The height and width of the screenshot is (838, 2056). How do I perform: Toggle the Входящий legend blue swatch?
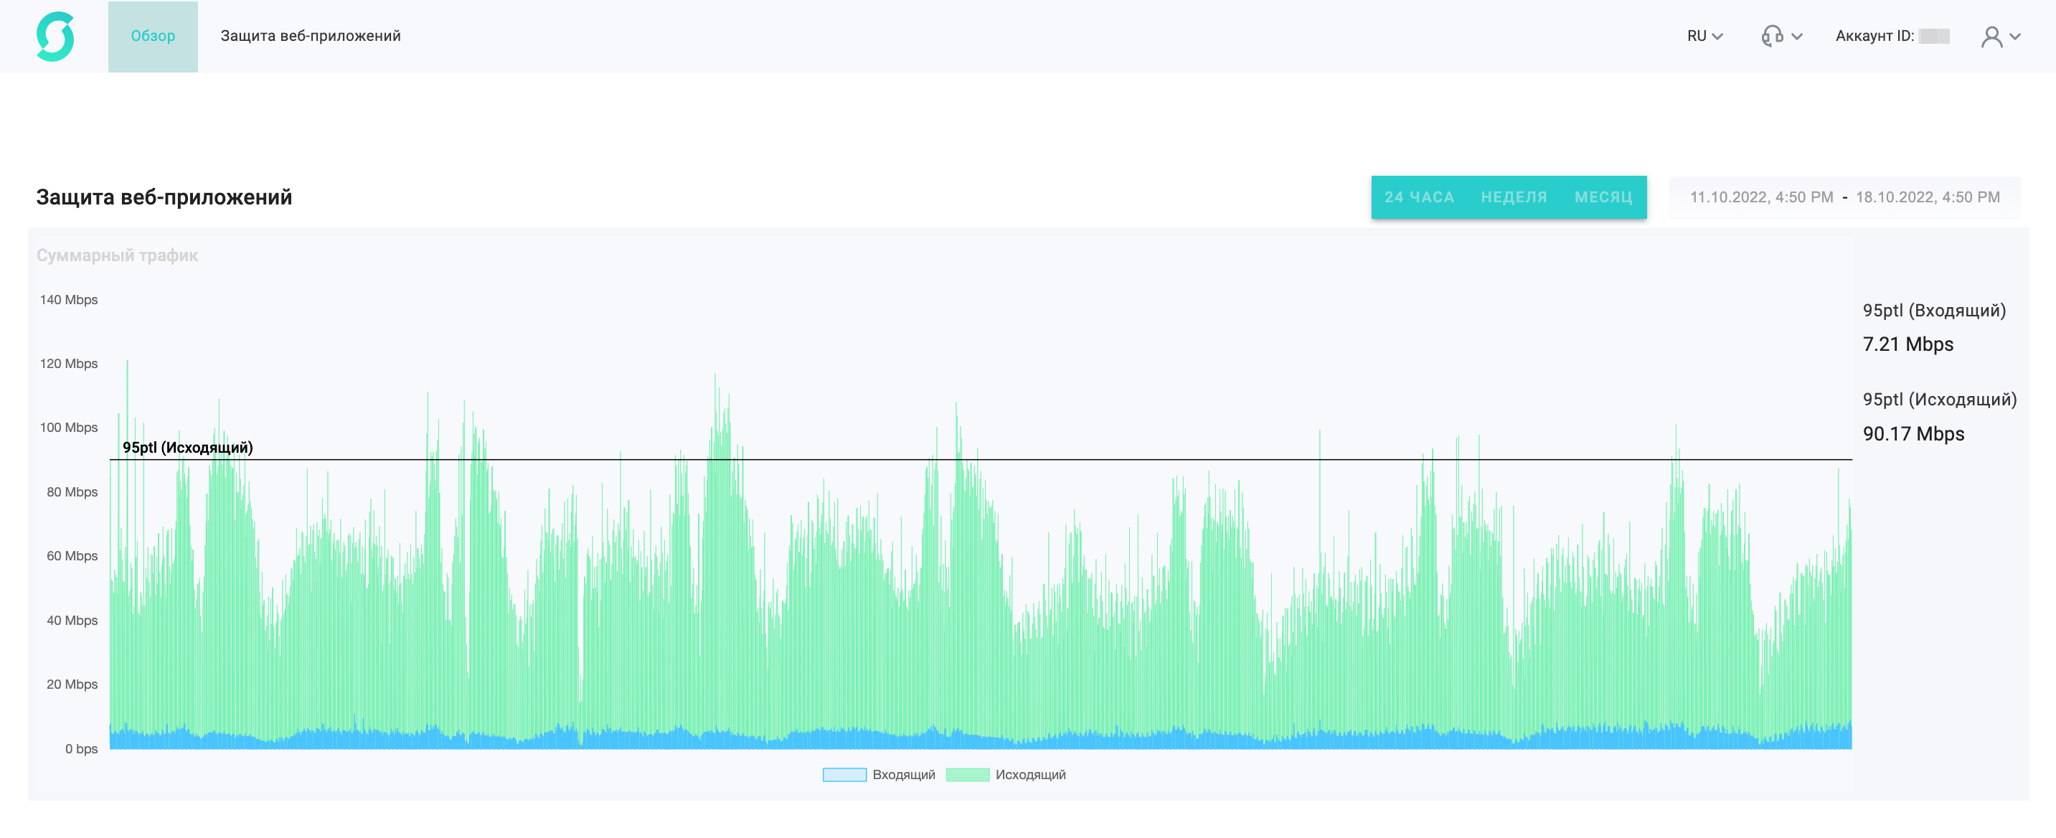pyautogui.click(x=844, y=774)
